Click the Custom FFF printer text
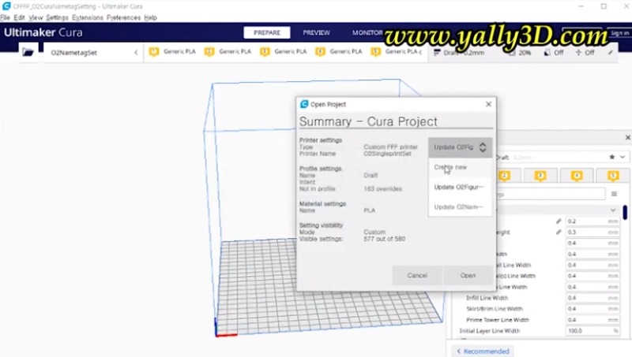Viewport: 632px width, 357px height. (390, 147)
